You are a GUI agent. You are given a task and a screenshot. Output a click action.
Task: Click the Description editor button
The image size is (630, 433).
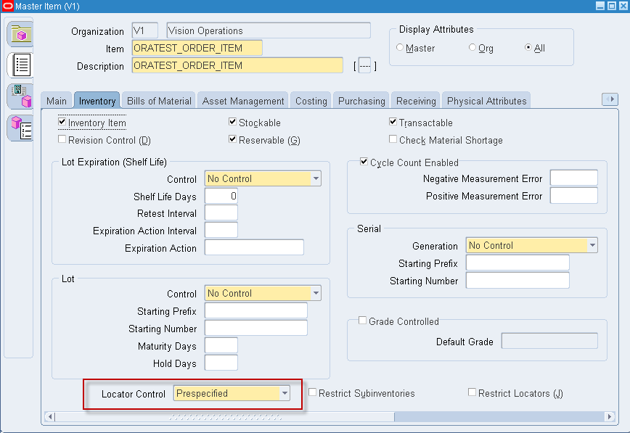tap(365, 65)
